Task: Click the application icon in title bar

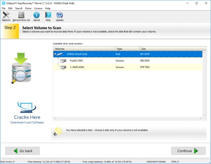Action: (3, 3)
